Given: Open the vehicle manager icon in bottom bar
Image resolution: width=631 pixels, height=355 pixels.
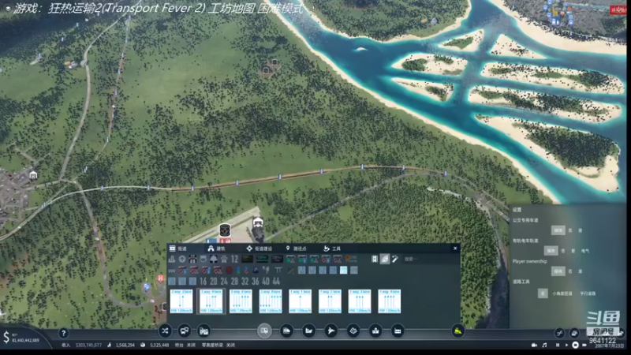Looking at the screenshot, I should click(185, 331).
